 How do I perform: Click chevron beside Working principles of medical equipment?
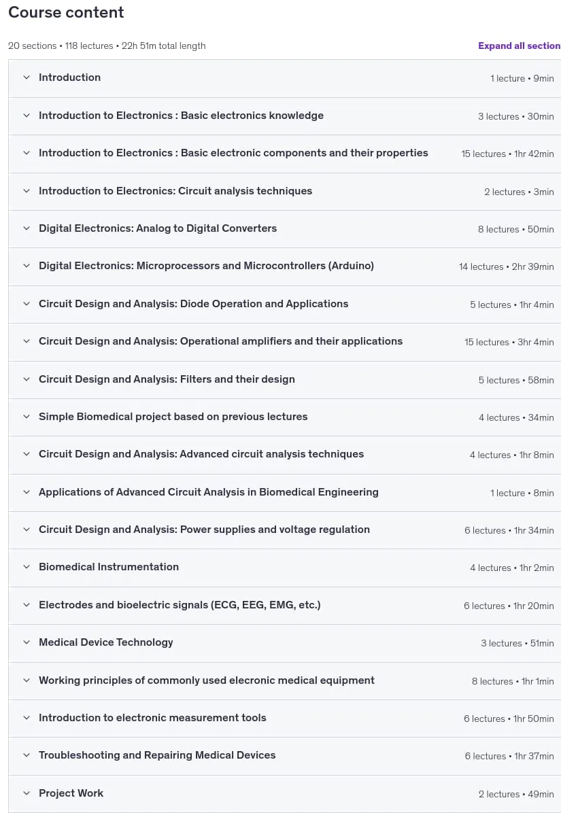tap(27, 680)
